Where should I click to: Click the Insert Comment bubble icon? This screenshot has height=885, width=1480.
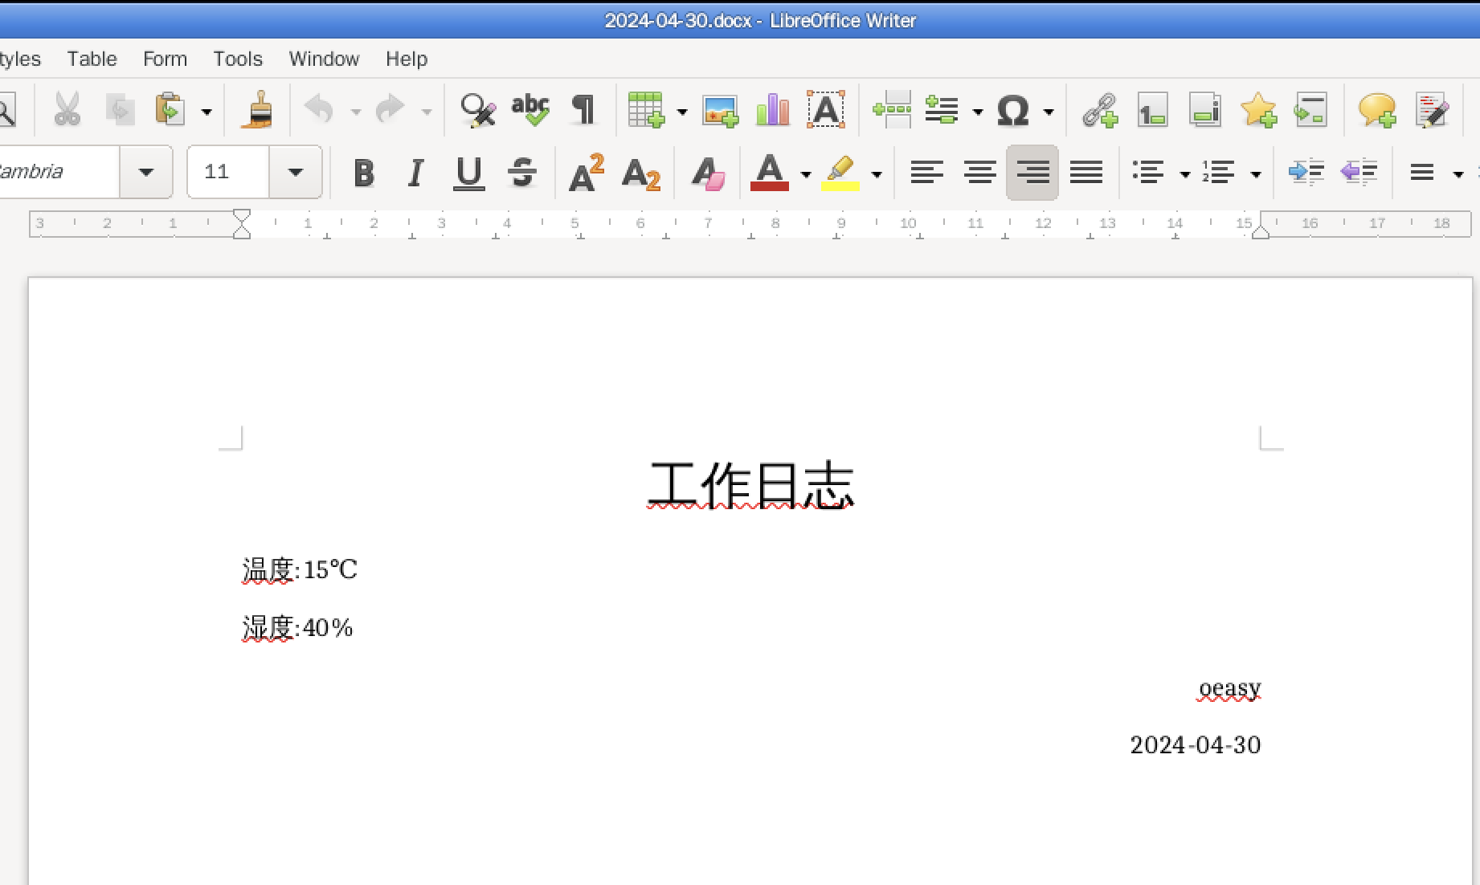(1377, 110)
